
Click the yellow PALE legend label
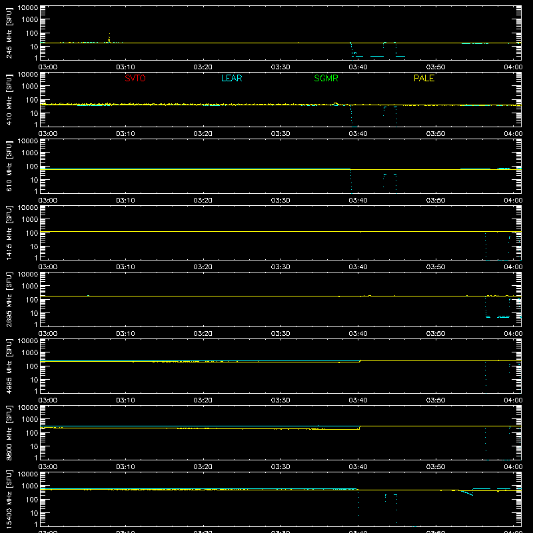pos(424,78)
